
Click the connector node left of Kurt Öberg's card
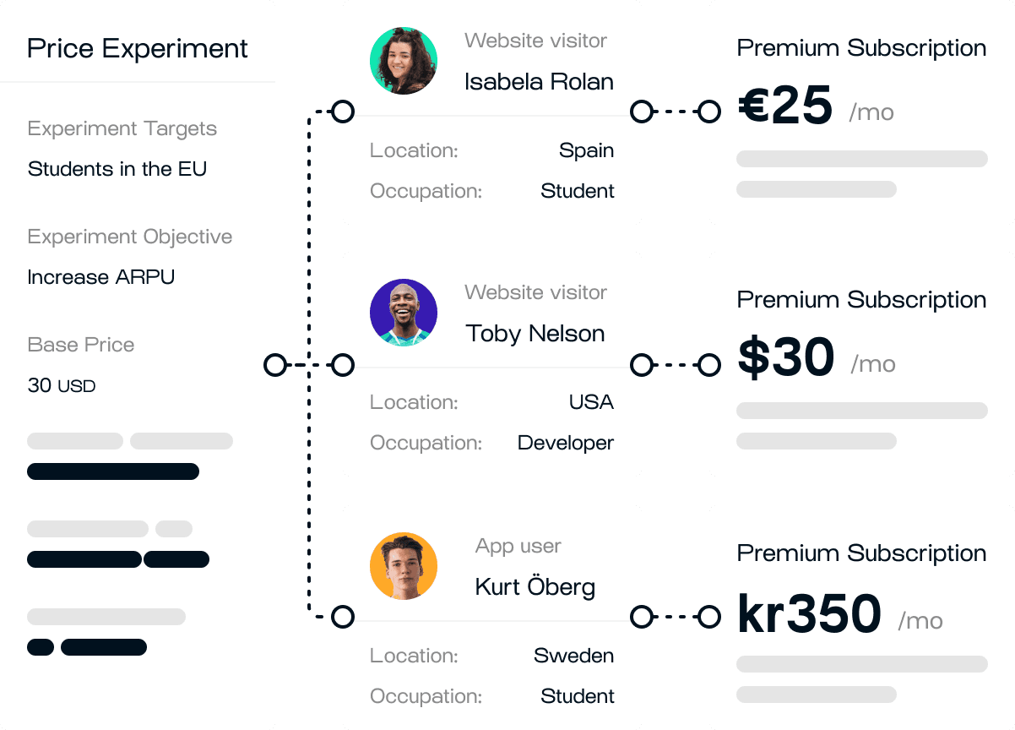coord(342,617)
